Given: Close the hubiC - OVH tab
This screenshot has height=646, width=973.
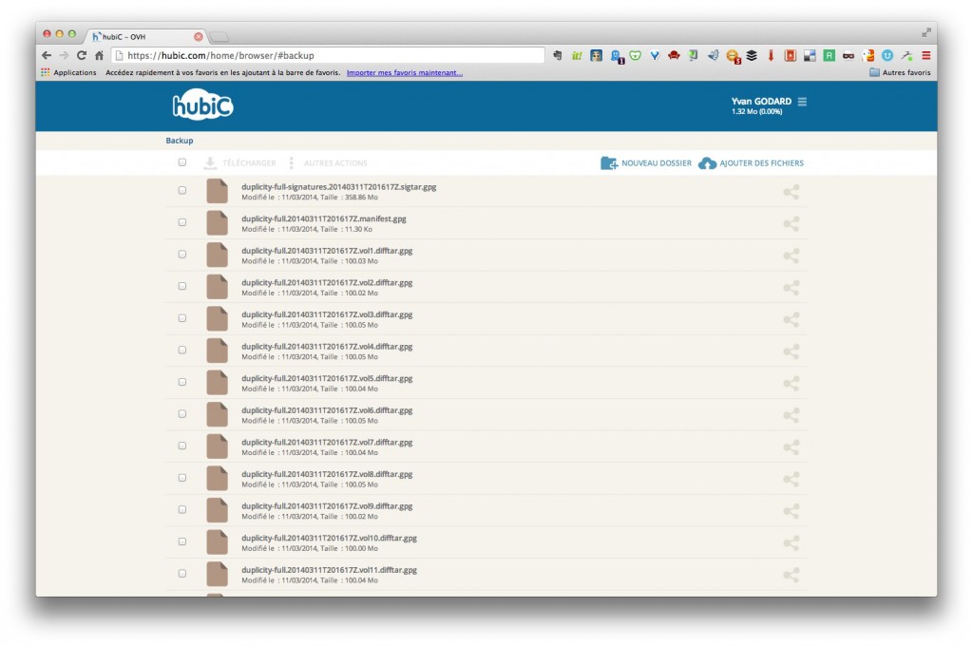Looking at the screenshot, I should click(x=199, y=37).
